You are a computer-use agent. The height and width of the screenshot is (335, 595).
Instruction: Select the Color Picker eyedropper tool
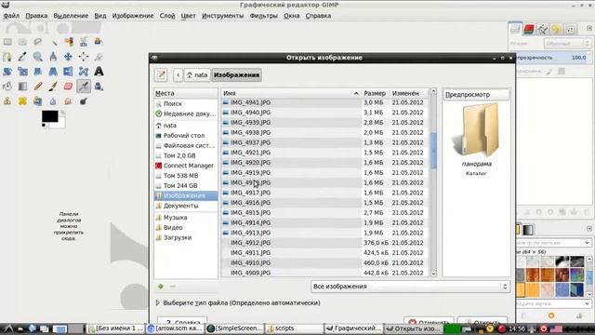(x=22, y=57)
